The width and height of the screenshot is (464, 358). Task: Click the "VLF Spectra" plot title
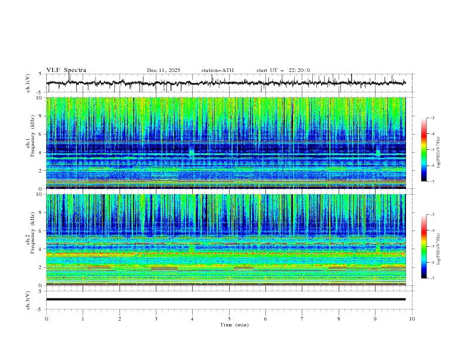pos(66,70)
